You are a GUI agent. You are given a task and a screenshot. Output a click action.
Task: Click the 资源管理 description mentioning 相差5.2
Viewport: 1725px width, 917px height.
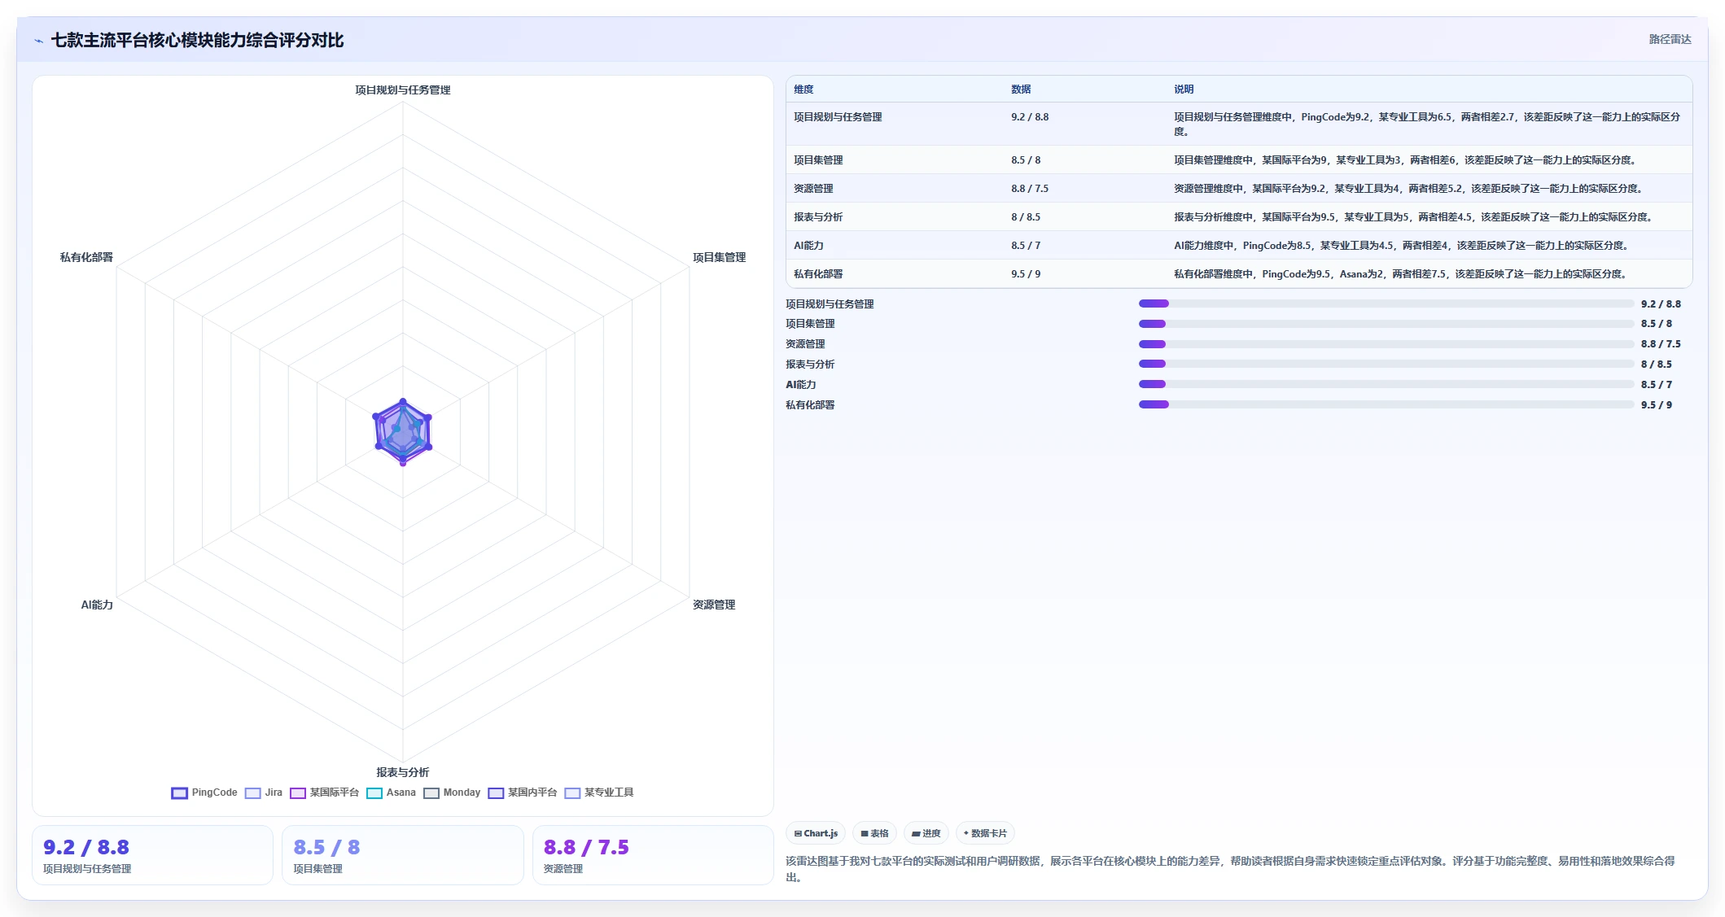pos(1409,189)
